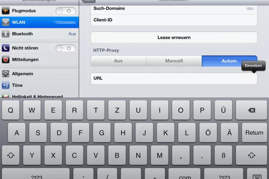Tap the Einsetzen paste popup
Viewport: 269px width, 179px height.
pos(253,66)
